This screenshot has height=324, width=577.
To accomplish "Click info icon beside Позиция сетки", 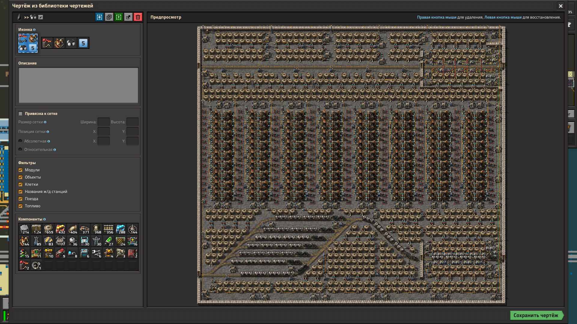I will click(48, 132).
